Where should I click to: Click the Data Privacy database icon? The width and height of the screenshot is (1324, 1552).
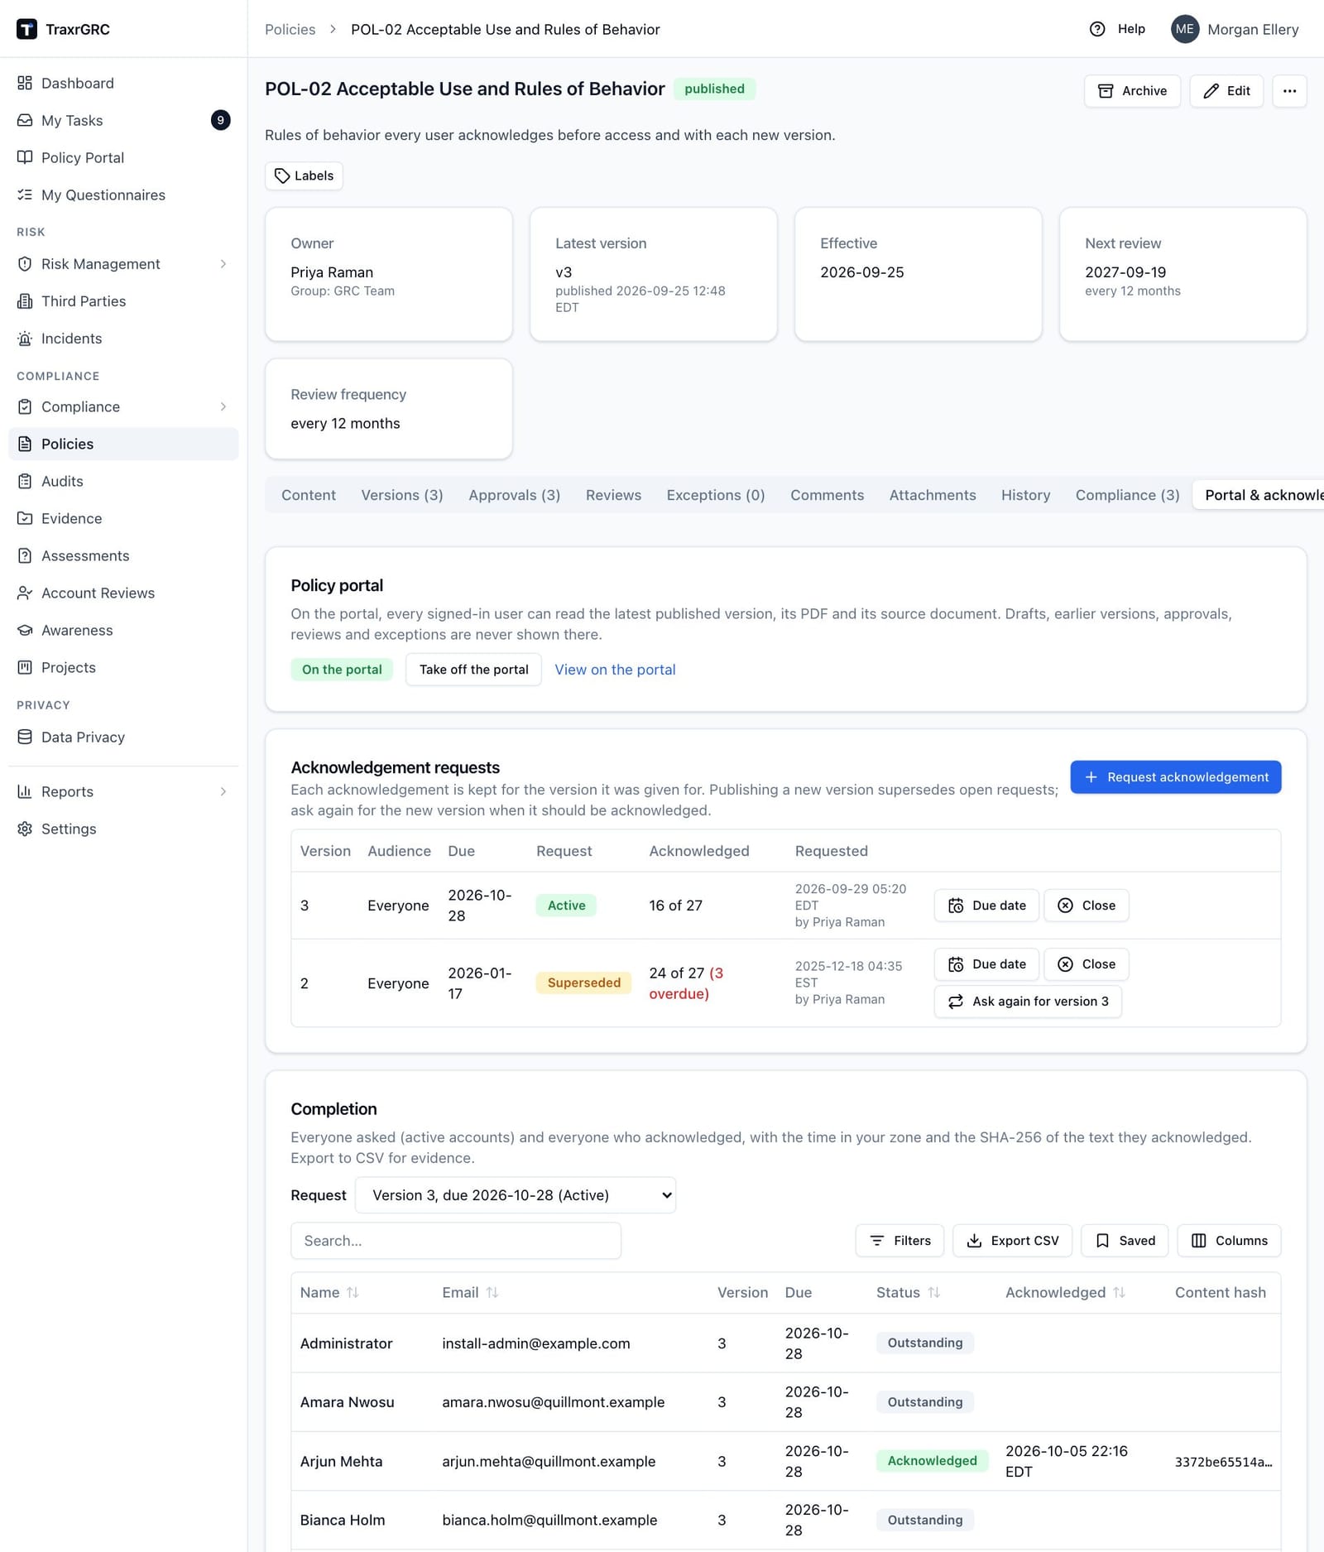[x=25, y=737]
